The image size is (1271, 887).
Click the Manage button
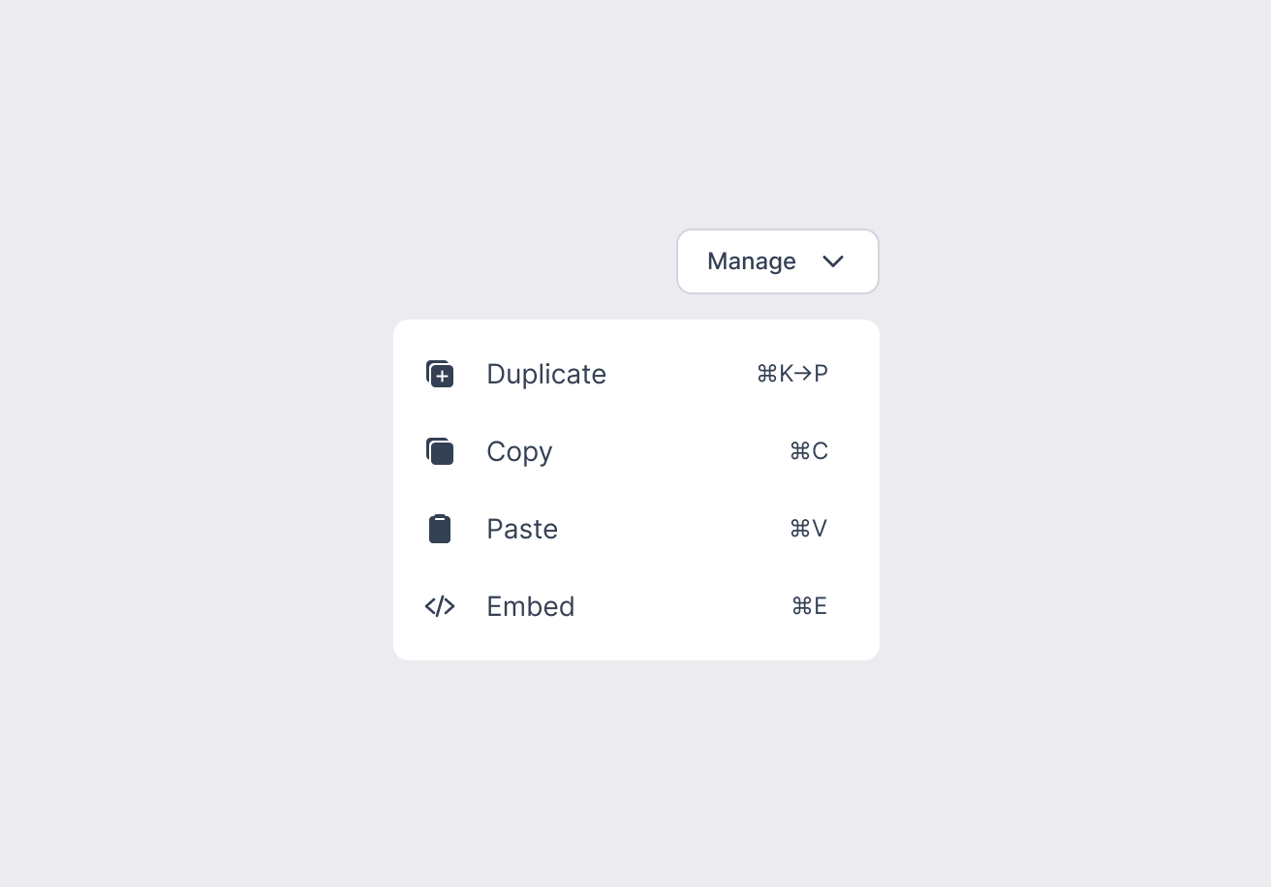778,261
